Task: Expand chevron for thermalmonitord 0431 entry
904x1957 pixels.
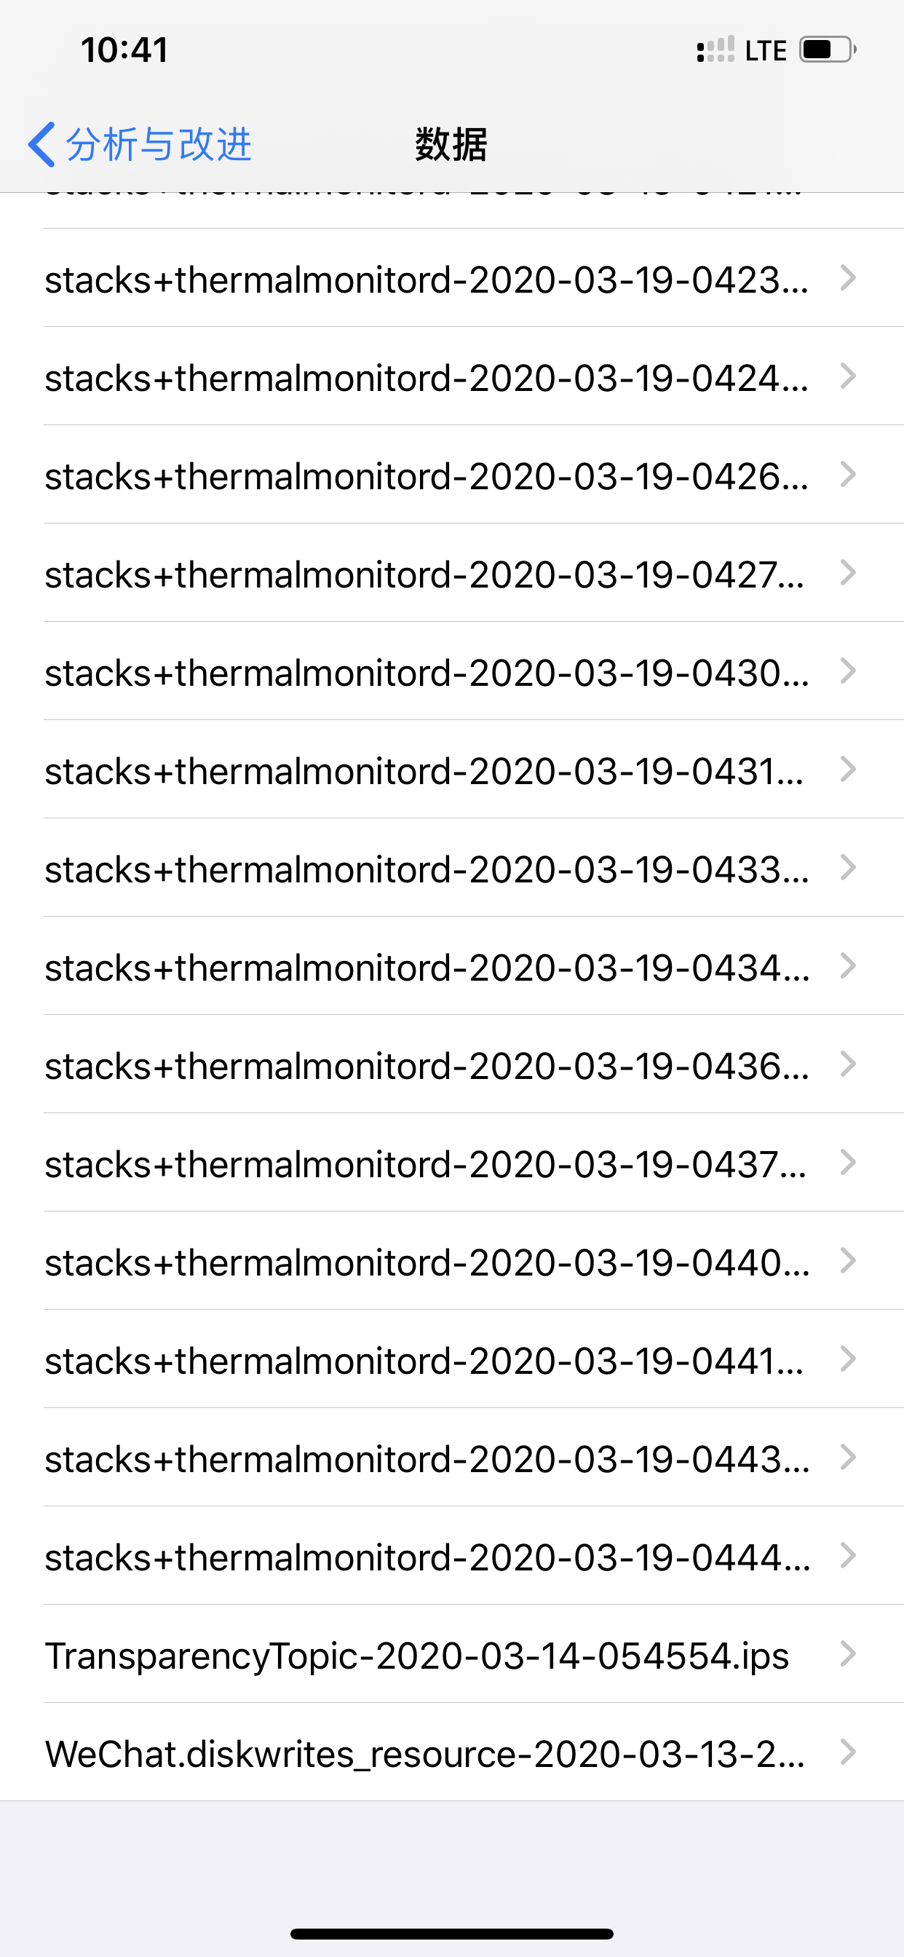Action: [x=848, y=770]
